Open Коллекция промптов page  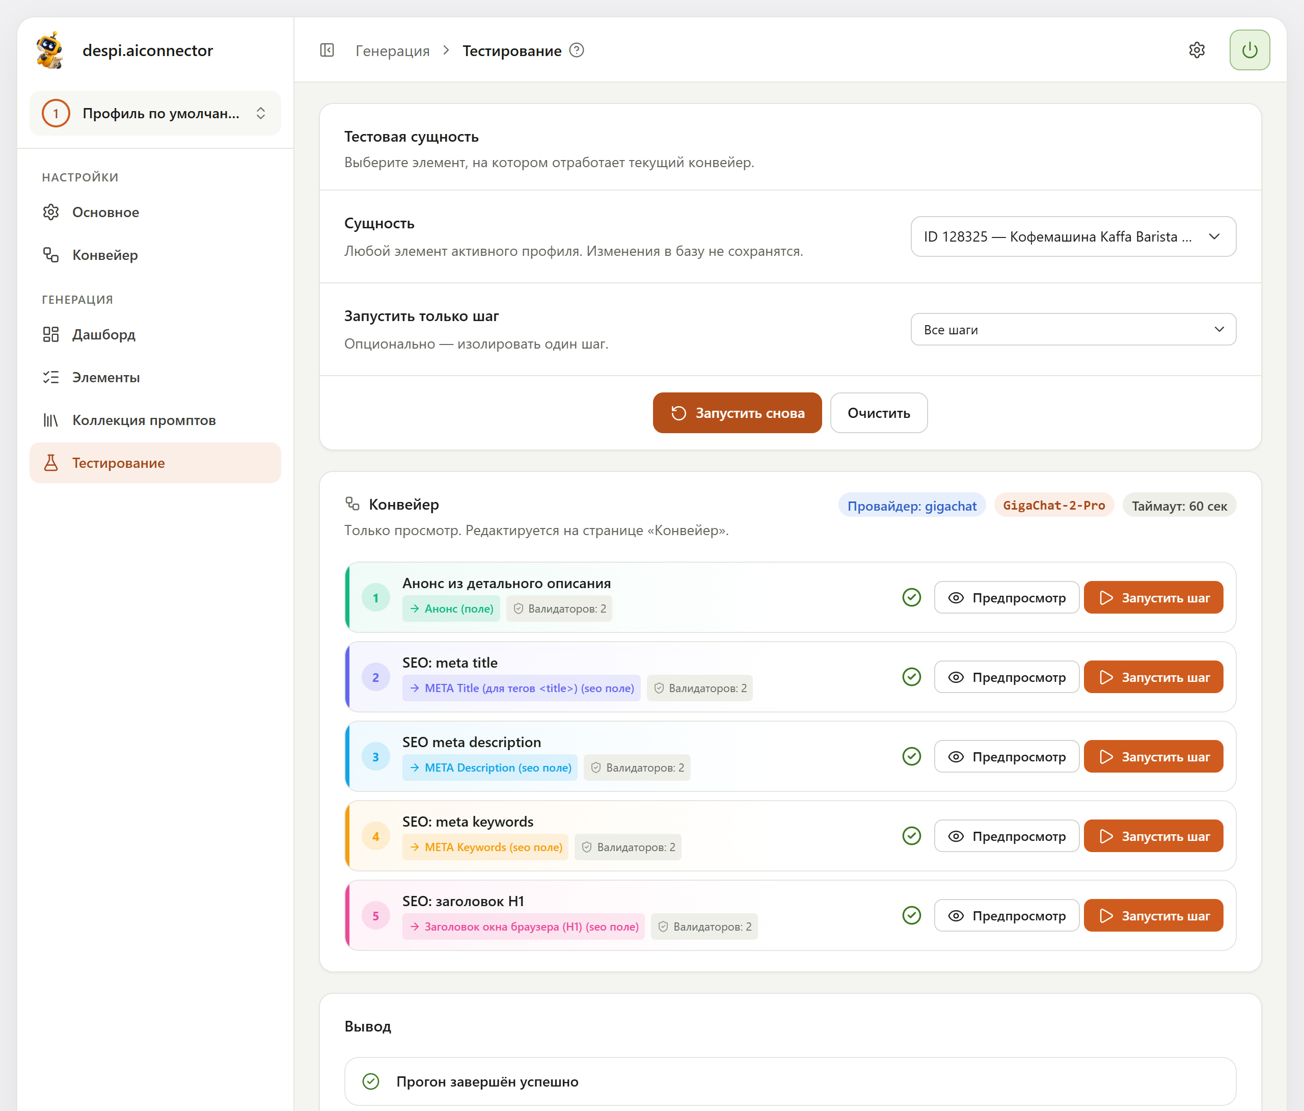(155, 420)
